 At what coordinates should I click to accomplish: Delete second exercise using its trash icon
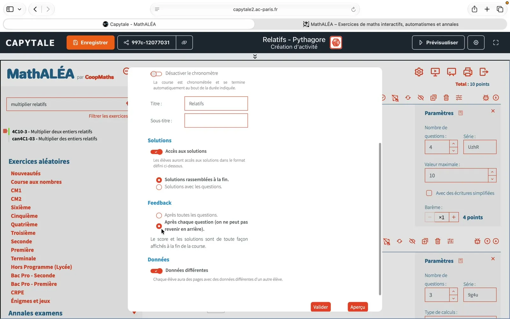coord(438,241)
